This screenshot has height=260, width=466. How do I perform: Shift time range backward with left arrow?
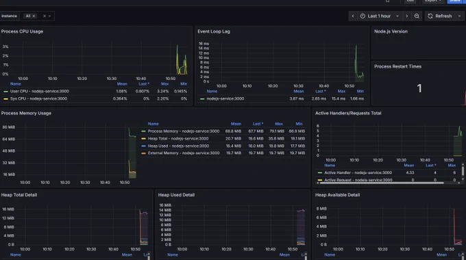point(353,16)
